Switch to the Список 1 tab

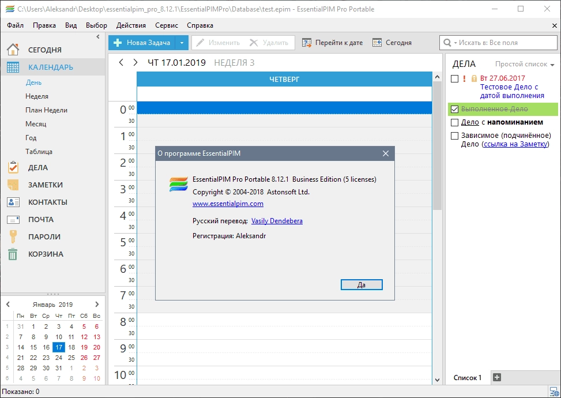pos(467,378)
